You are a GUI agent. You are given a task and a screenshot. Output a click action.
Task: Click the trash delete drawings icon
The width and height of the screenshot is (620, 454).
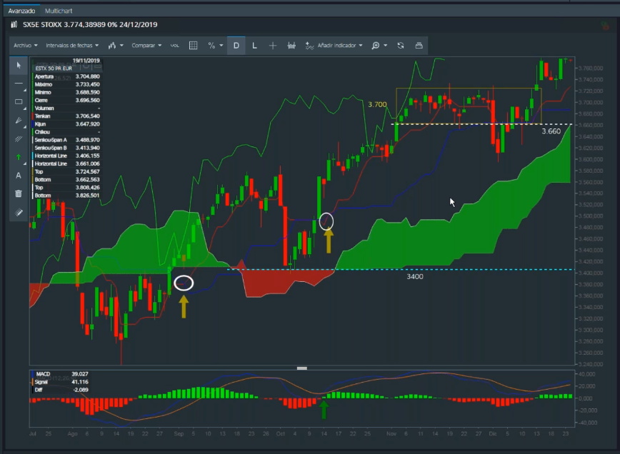point(19,193)
